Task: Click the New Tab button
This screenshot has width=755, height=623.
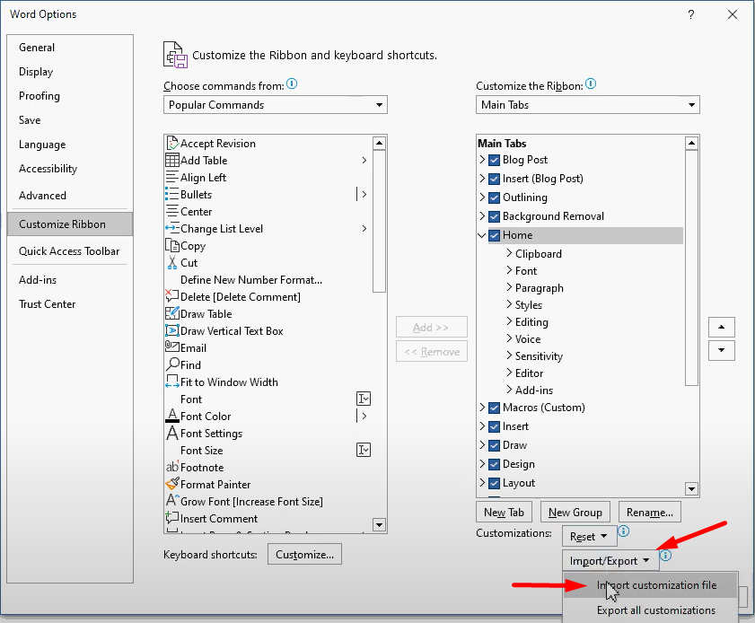Action: click(x=504, y=512)
